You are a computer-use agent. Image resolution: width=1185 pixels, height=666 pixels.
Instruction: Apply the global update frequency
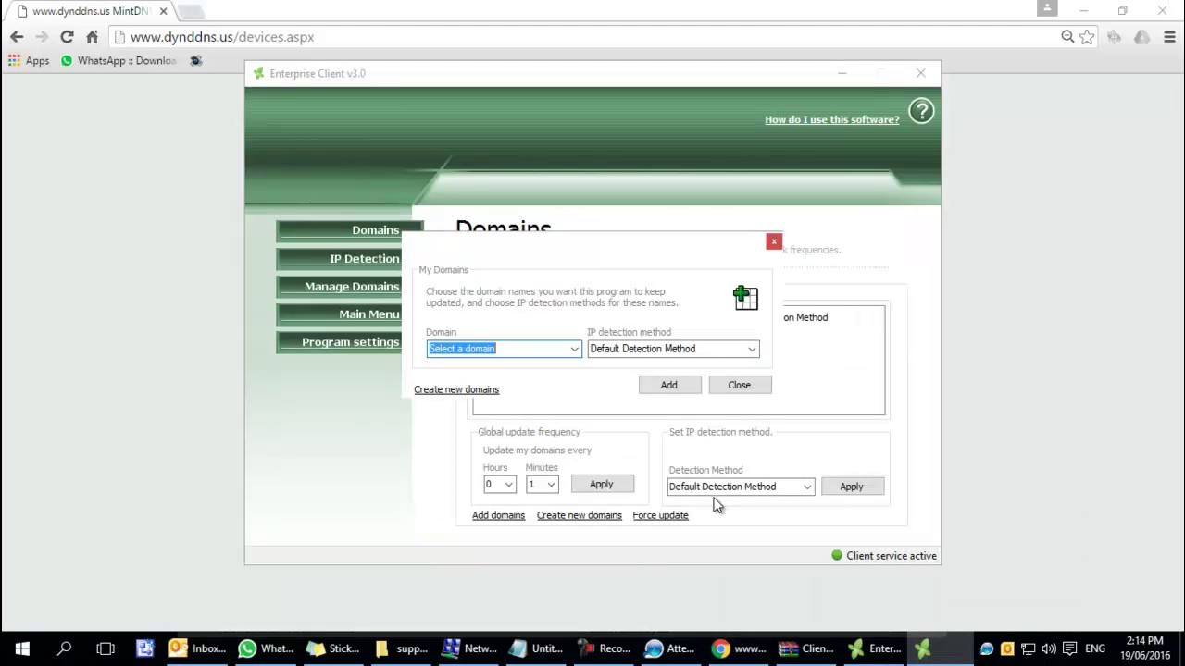pos(602,485)
